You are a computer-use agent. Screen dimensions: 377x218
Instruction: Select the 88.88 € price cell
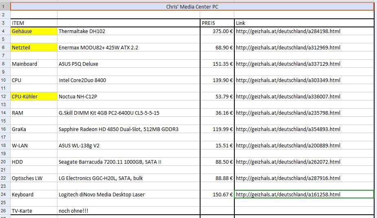(x=217, y=178)
